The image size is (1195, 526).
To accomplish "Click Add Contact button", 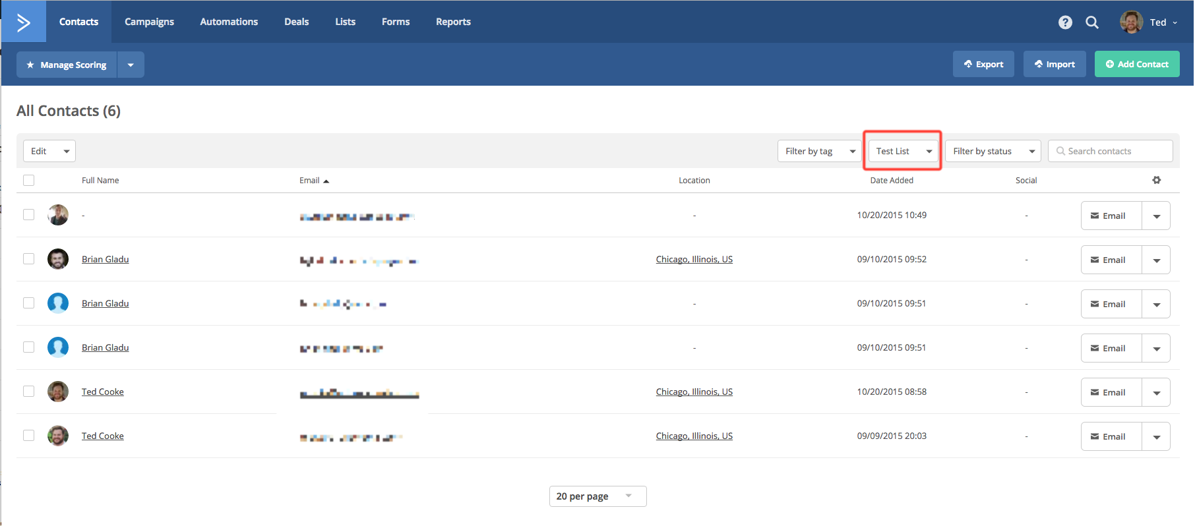I will 1137,64.
